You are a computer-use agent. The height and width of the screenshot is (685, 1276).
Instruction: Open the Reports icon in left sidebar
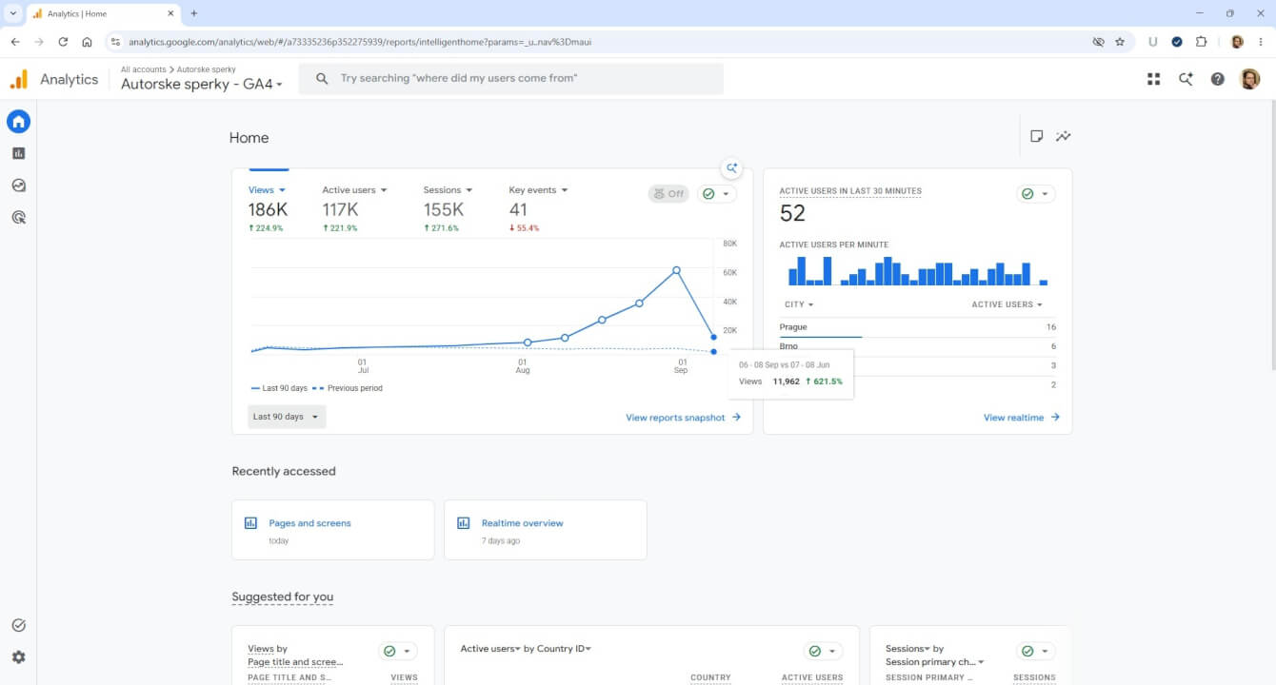click(x=18, y=153)
